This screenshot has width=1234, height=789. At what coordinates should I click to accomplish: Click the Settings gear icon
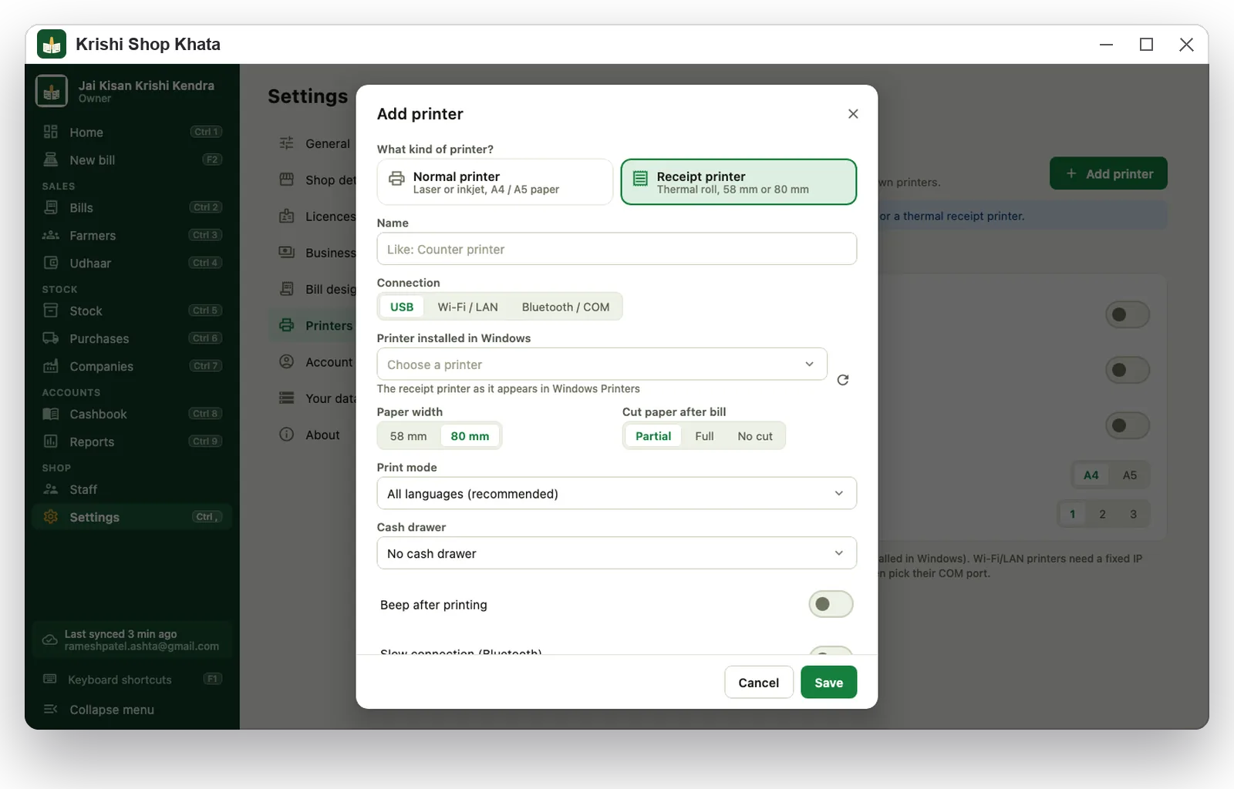(51, 517)
